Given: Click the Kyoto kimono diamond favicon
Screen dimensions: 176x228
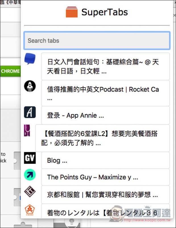Looking at the screenshot, I should tap(30, 191).
